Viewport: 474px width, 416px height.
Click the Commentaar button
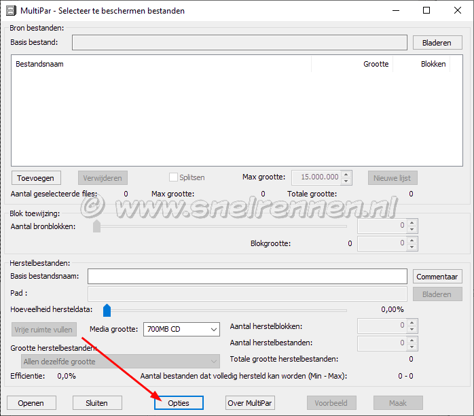[x=437, y=277]
